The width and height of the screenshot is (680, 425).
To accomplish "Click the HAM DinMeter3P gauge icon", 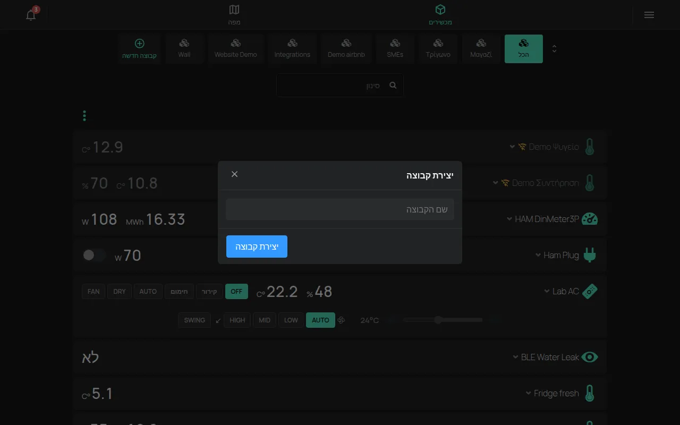I will (x=589, y=219).
